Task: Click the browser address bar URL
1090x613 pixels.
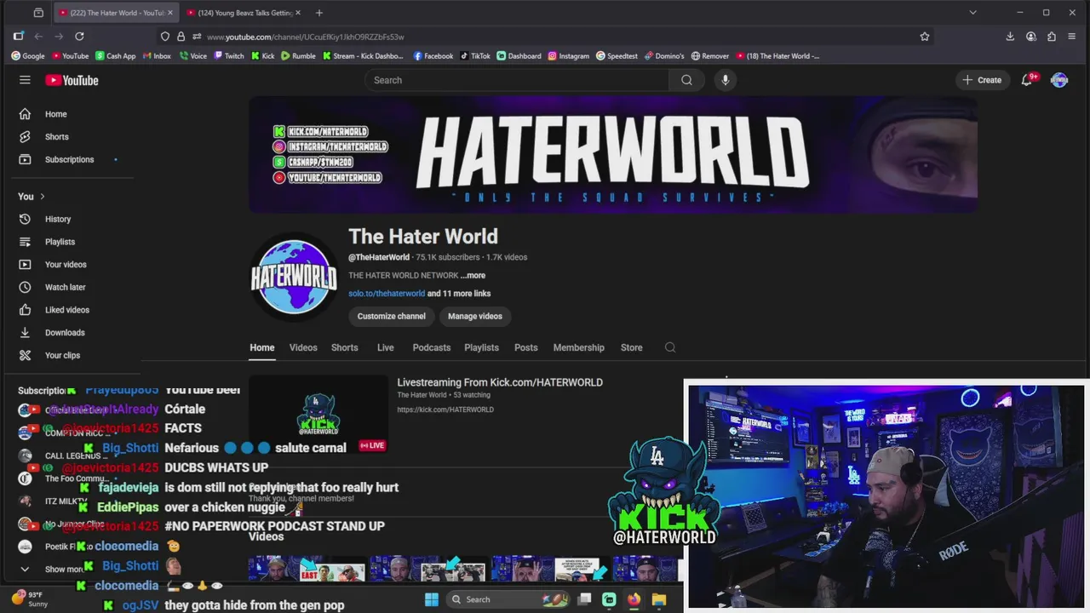Action: (305, 37)
